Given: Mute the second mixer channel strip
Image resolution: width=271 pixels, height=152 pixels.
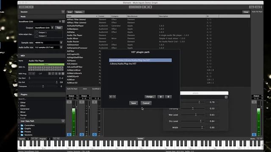Looking at the screenshot, I should (x=82, y=102).
